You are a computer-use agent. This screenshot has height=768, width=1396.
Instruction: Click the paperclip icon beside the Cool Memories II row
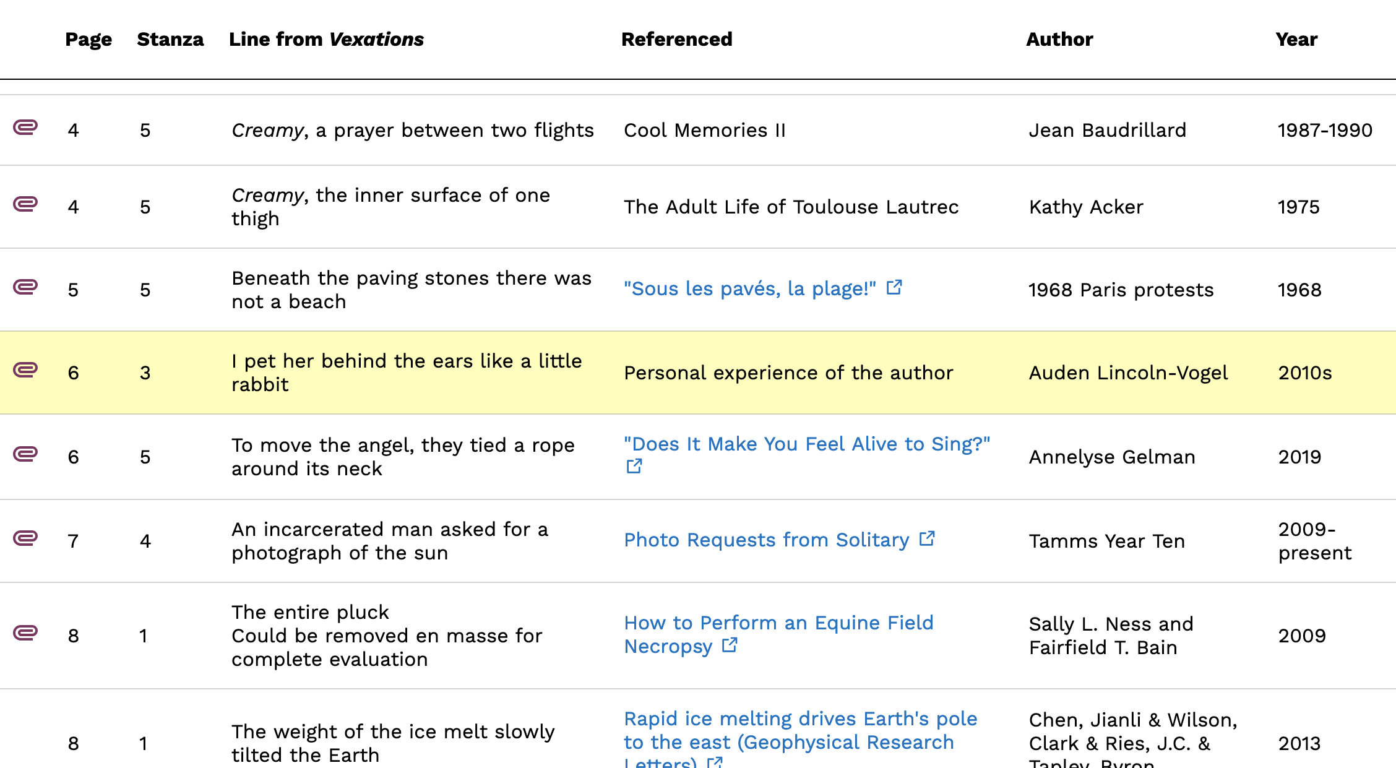click(25, 127)
